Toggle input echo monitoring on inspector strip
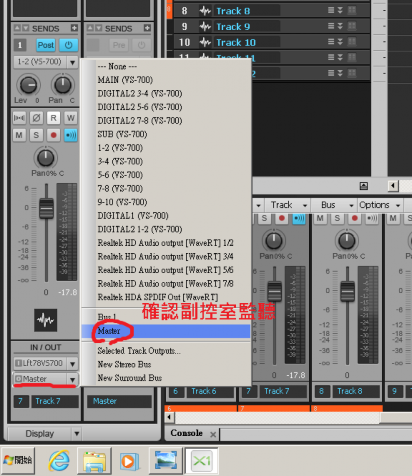Viewport: 412px width, 476px height. click(71, 135)
